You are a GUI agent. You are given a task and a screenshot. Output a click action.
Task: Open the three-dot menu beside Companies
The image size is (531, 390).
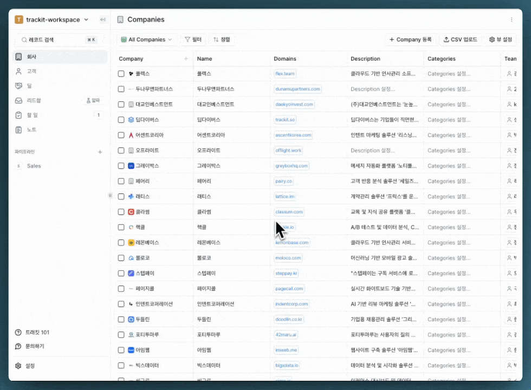[511, 19]
